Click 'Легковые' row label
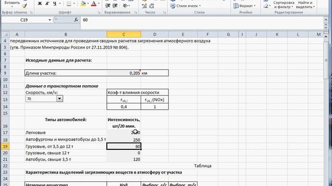 [x=36, y=133]
